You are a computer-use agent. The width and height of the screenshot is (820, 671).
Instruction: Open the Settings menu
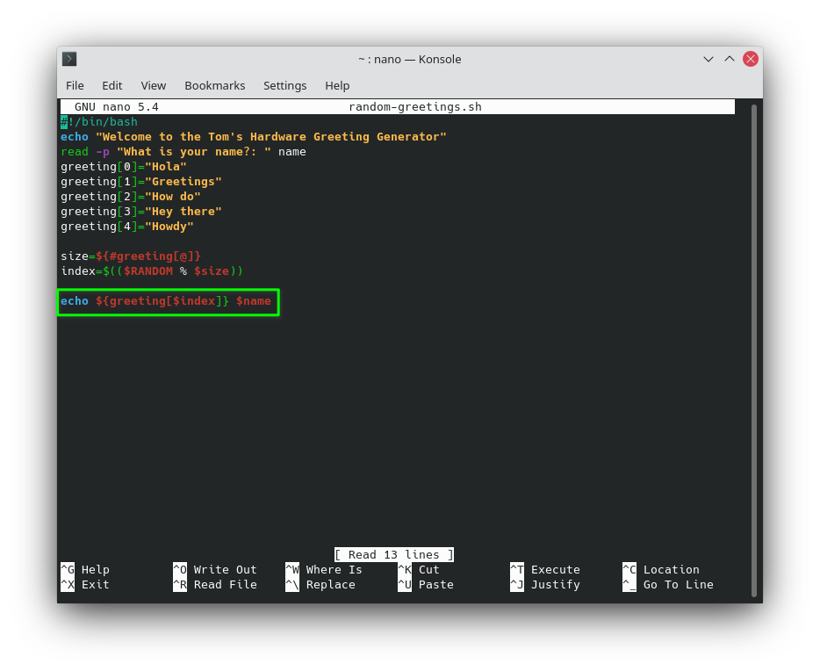(x=284, y=85)
